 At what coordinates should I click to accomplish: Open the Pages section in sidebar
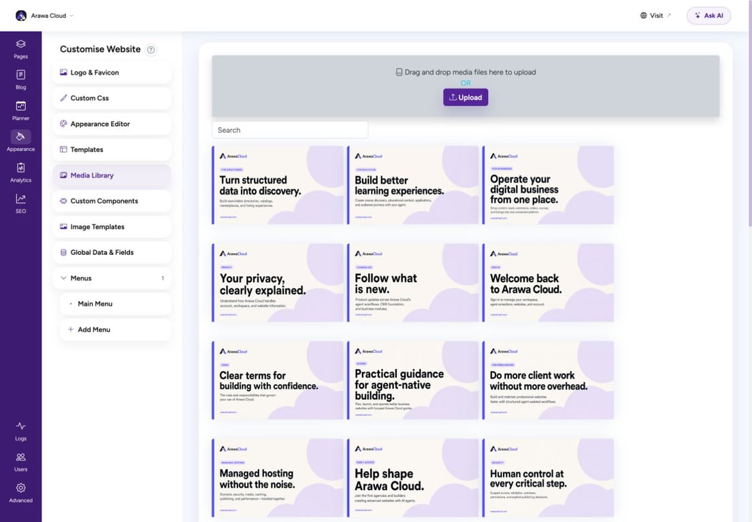point(20,50)
